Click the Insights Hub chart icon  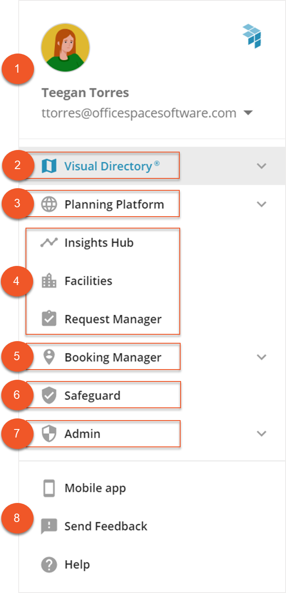(x=50, y=242)
